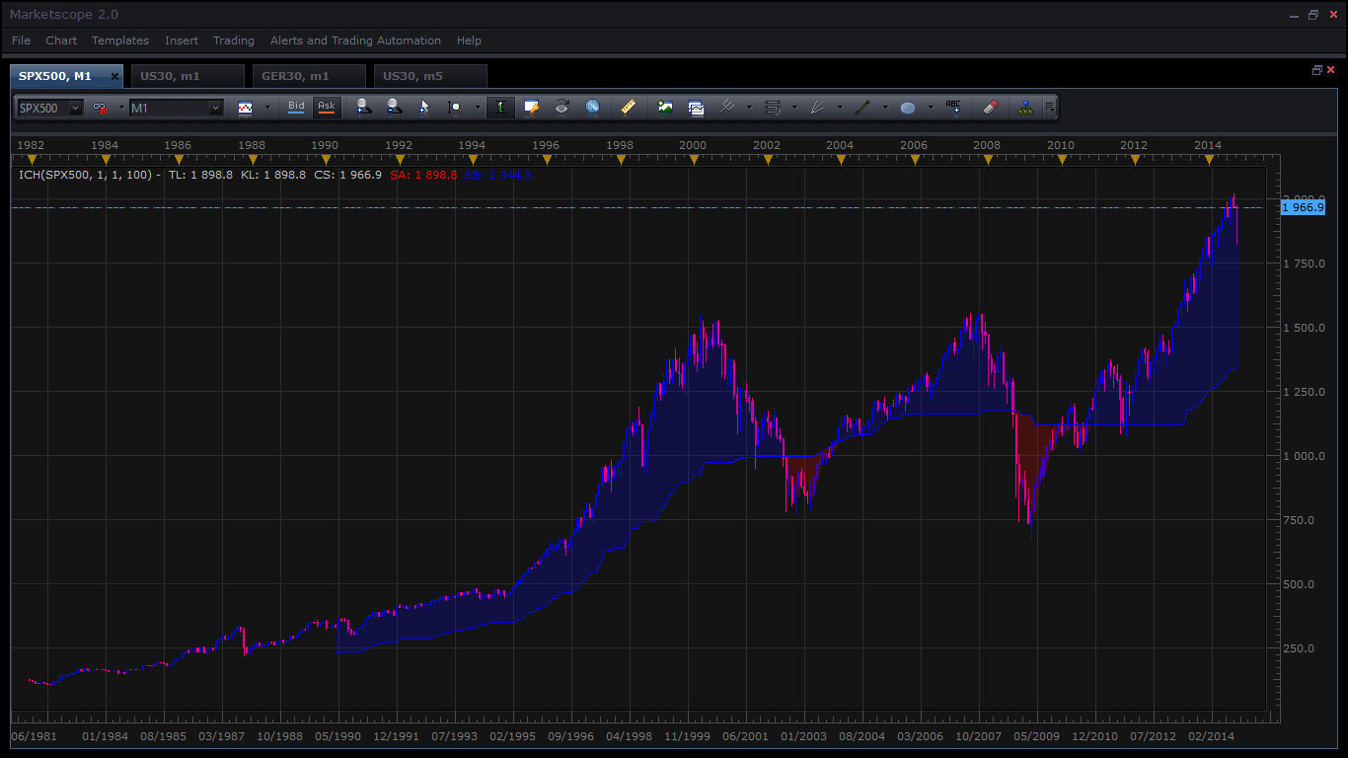This screenshot has width=1348, height=758.
Task: Click the 1 966.9 current price label
Action: (1303, 207)
